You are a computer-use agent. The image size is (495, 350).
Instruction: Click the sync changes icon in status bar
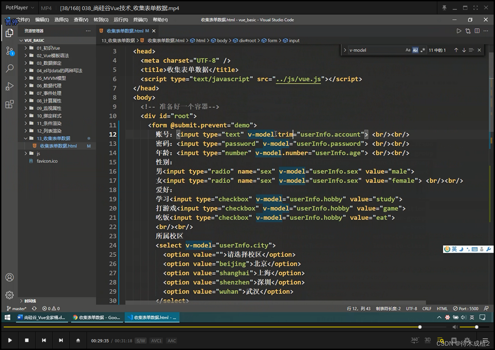pyautogui.click(x=34, y=308)
